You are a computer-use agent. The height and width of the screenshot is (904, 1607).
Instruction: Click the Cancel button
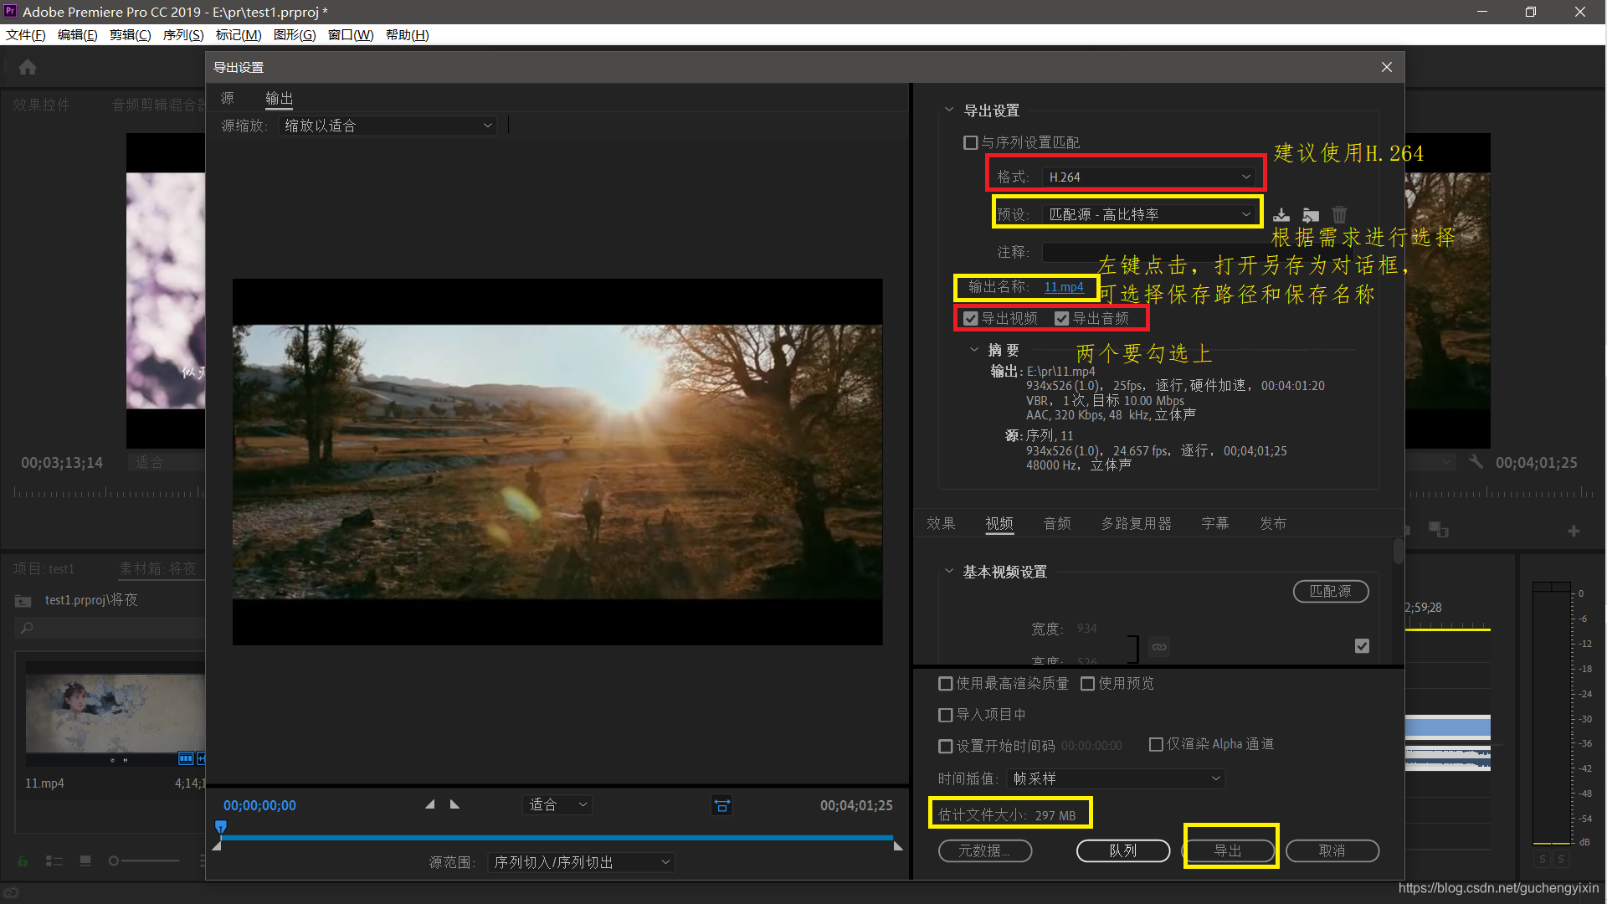pyautogui.click(x=1332, y=850)
